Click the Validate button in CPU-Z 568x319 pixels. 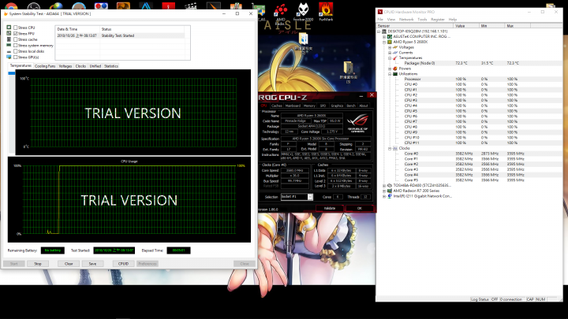pos(329,208)
